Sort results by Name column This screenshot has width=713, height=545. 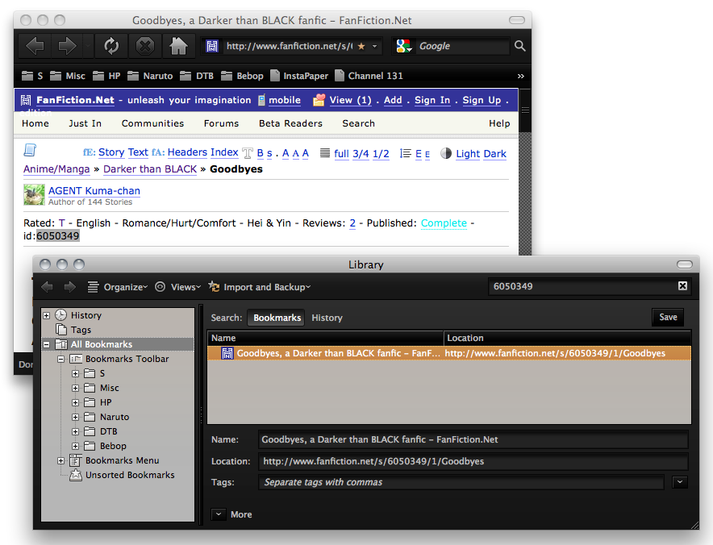click(325, 338)
